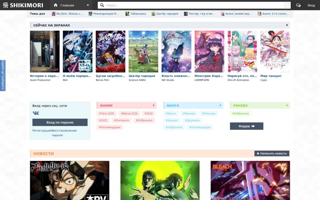Log in with the VK icon
This screenshot has height=200, width=320.
[36, 113]
